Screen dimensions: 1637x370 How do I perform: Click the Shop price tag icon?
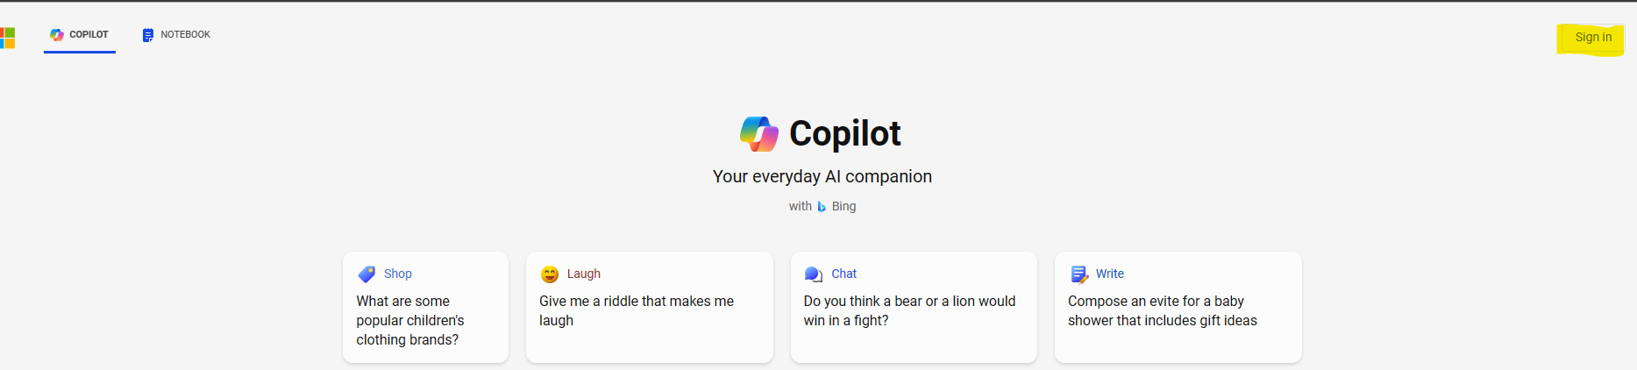367,274
